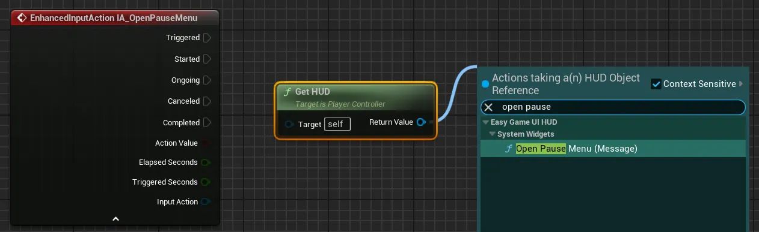Viewport: 759px width, 232px height.
Task: Click the 'Target is Player Controller' subtitle
Action: pos(340,104)
